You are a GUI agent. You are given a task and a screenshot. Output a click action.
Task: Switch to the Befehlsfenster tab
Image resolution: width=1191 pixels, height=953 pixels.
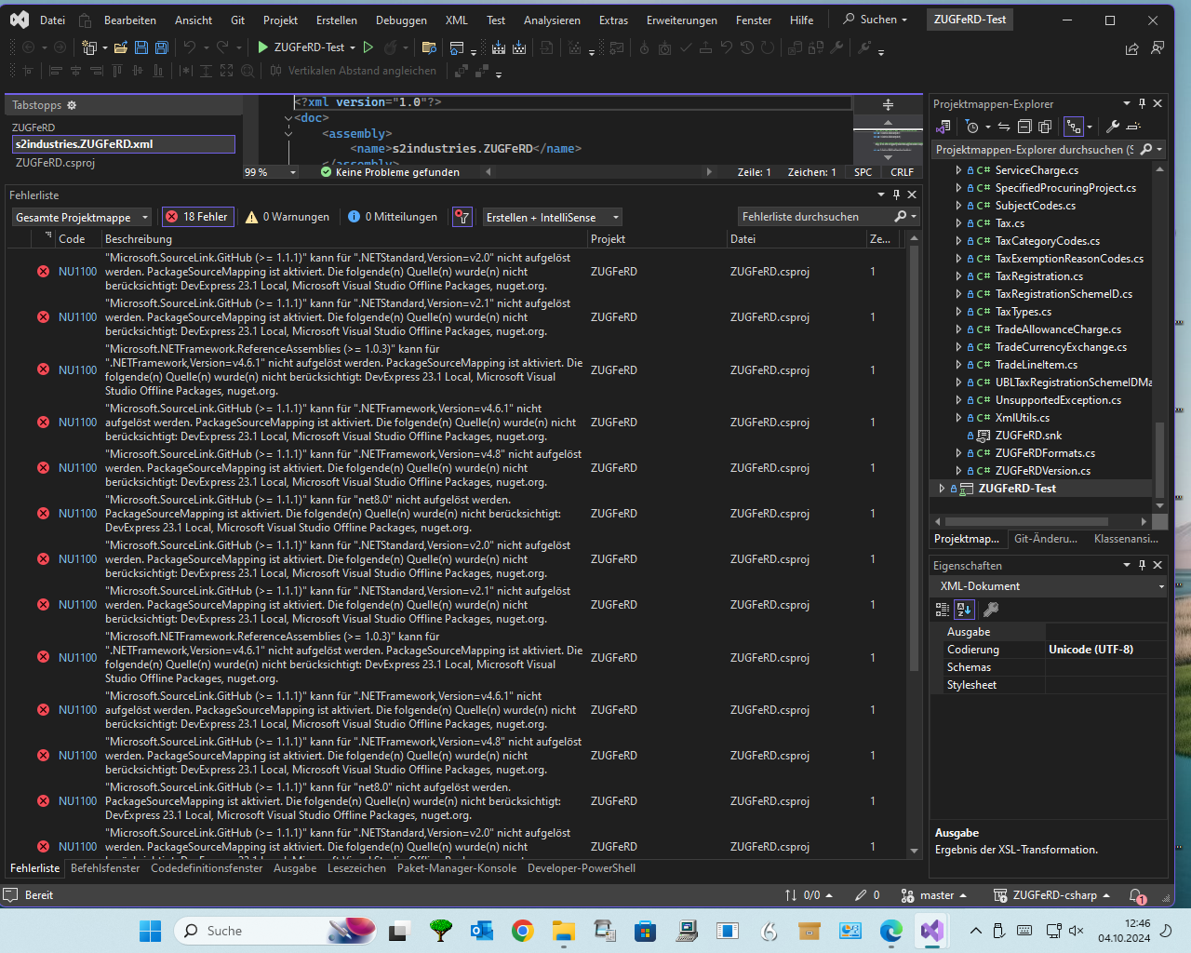(105, 868)
